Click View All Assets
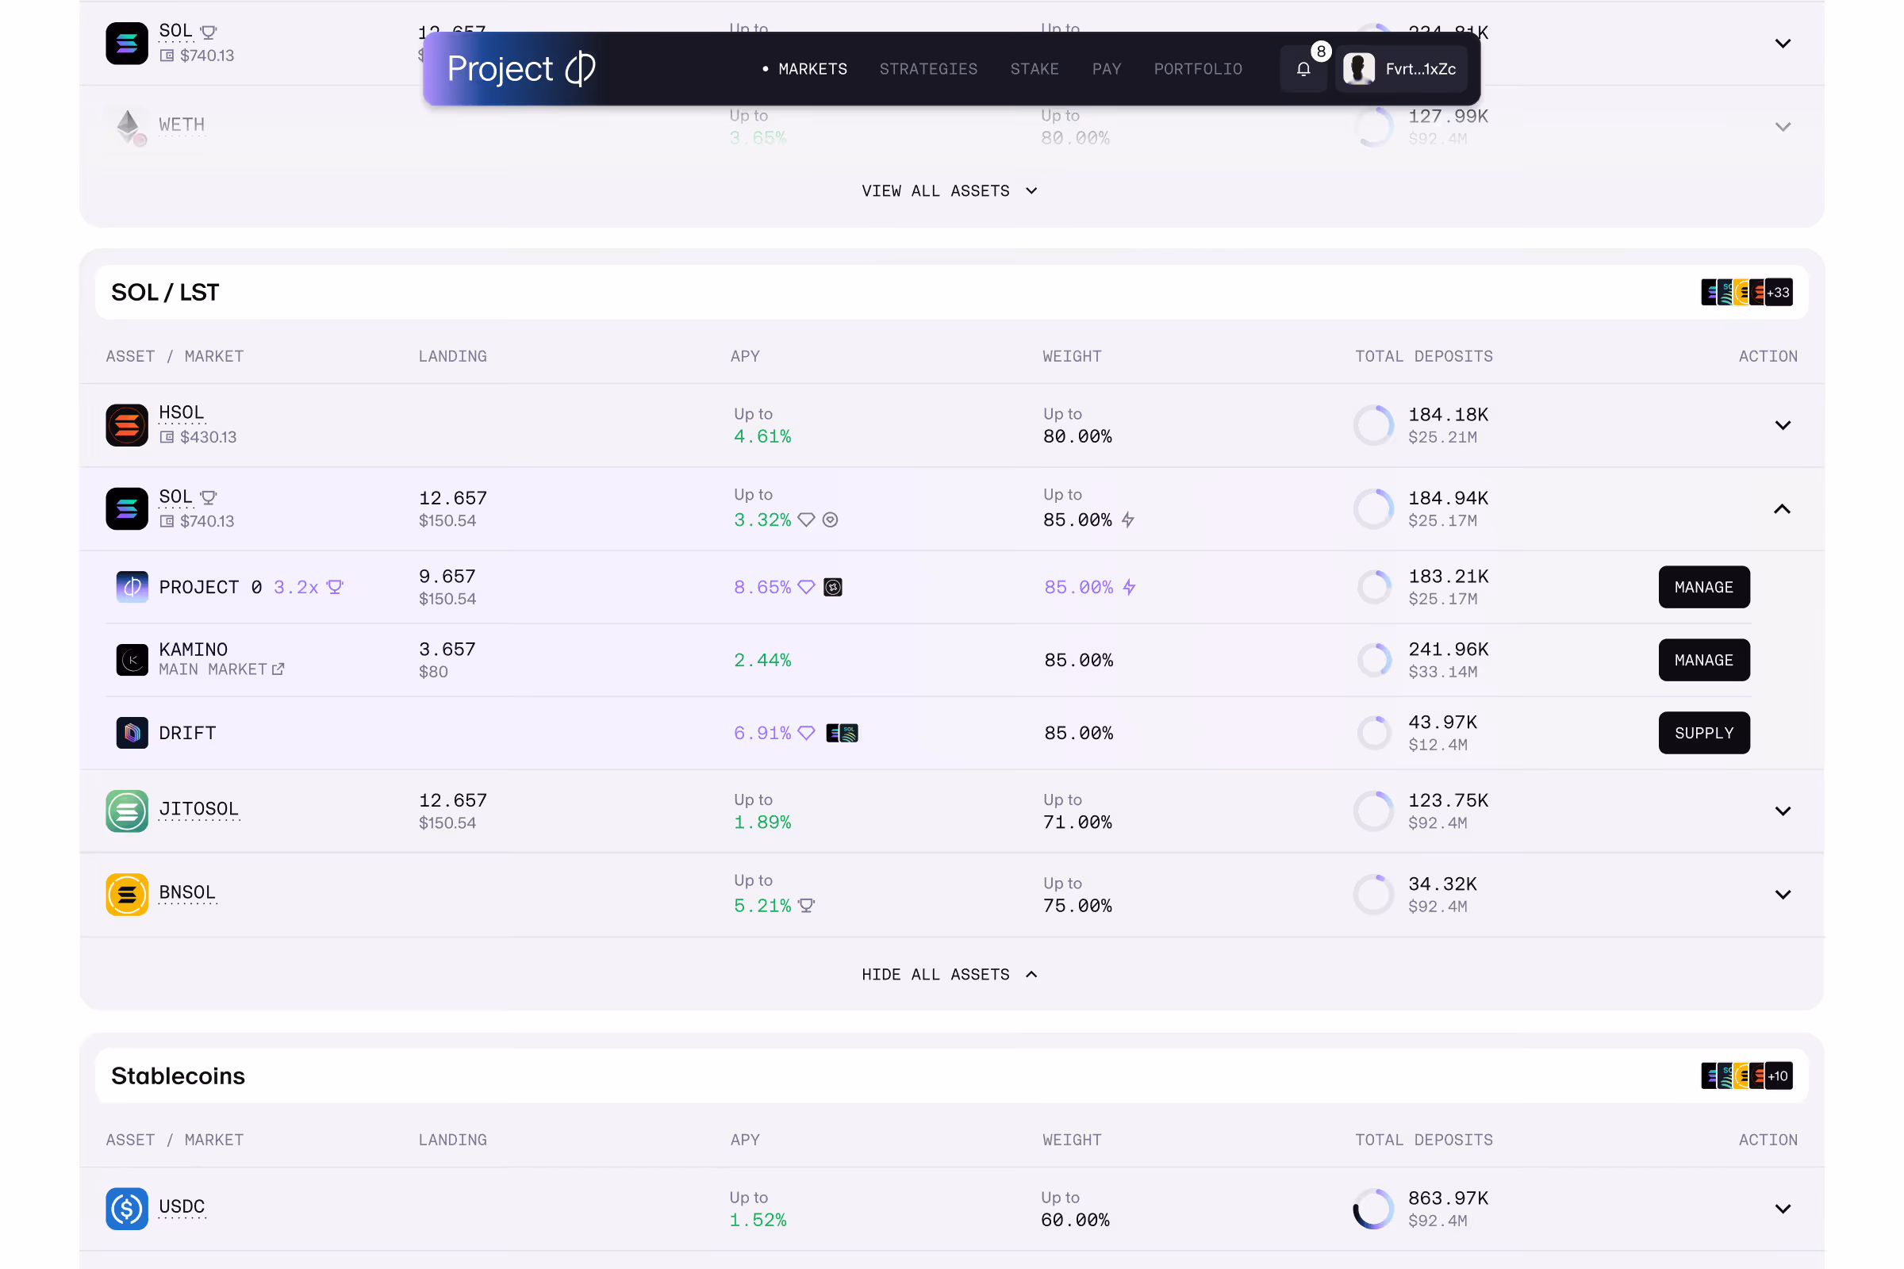 950,191
